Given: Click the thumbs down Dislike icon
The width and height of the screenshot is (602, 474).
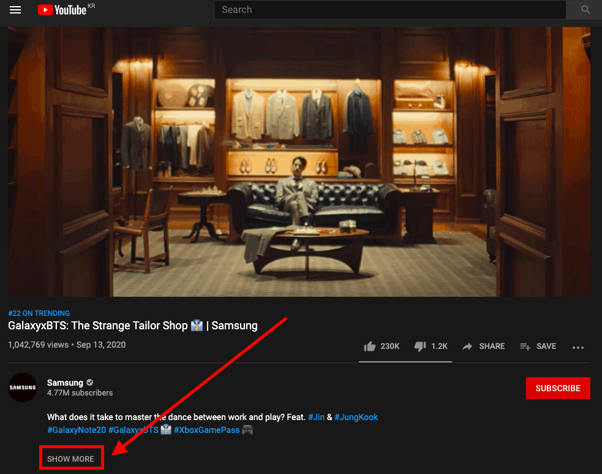Looking at the screenshot, I should pos(420,346).
